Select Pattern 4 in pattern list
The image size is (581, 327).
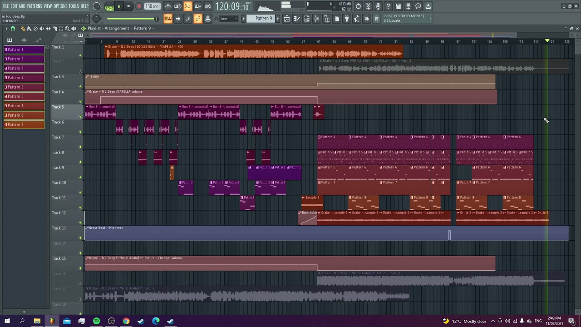tap(24, 78)
